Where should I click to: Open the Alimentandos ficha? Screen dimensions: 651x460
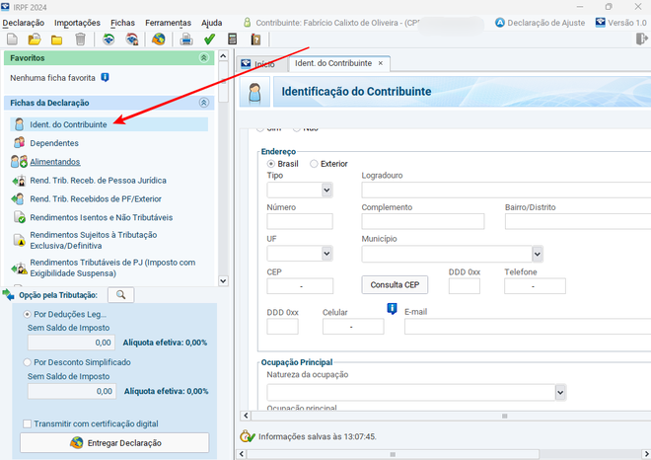55,162
